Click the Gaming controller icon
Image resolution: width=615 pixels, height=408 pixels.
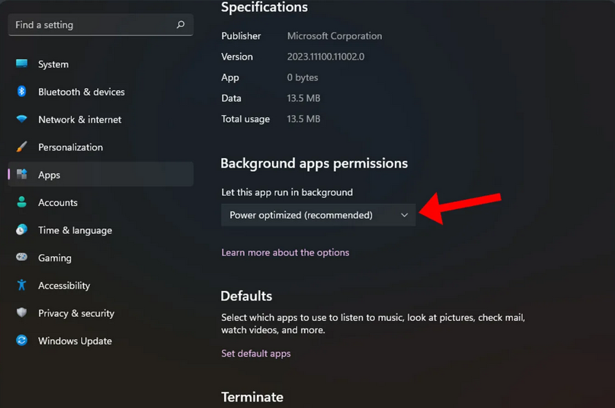pyautogui.click(x=22, y=258)
